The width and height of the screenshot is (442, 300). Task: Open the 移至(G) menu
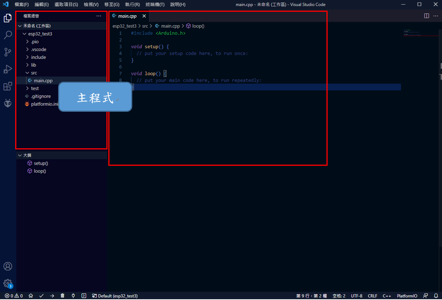click(112, 5)
